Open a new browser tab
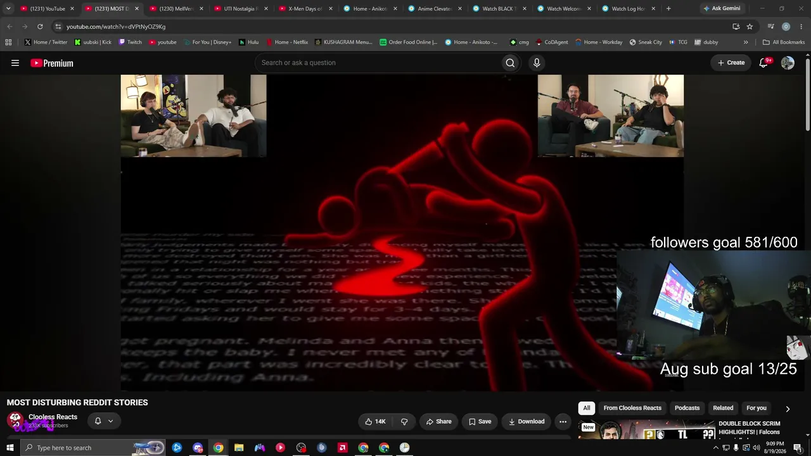 pos(668,8)
